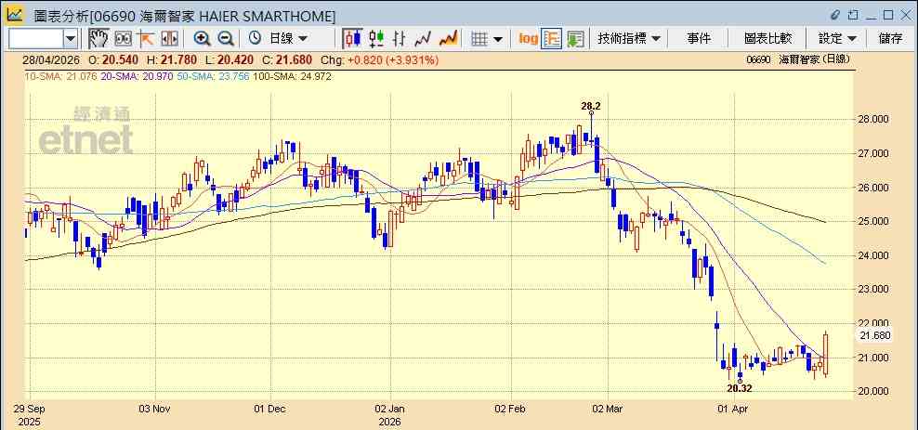This screenshot has width=918, height=430.
Task: Switch to hollow candlestick chart type
Action: [376, 39]
